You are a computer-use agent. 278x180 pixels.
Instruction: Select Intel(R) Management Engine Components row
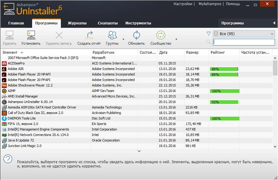136,129
